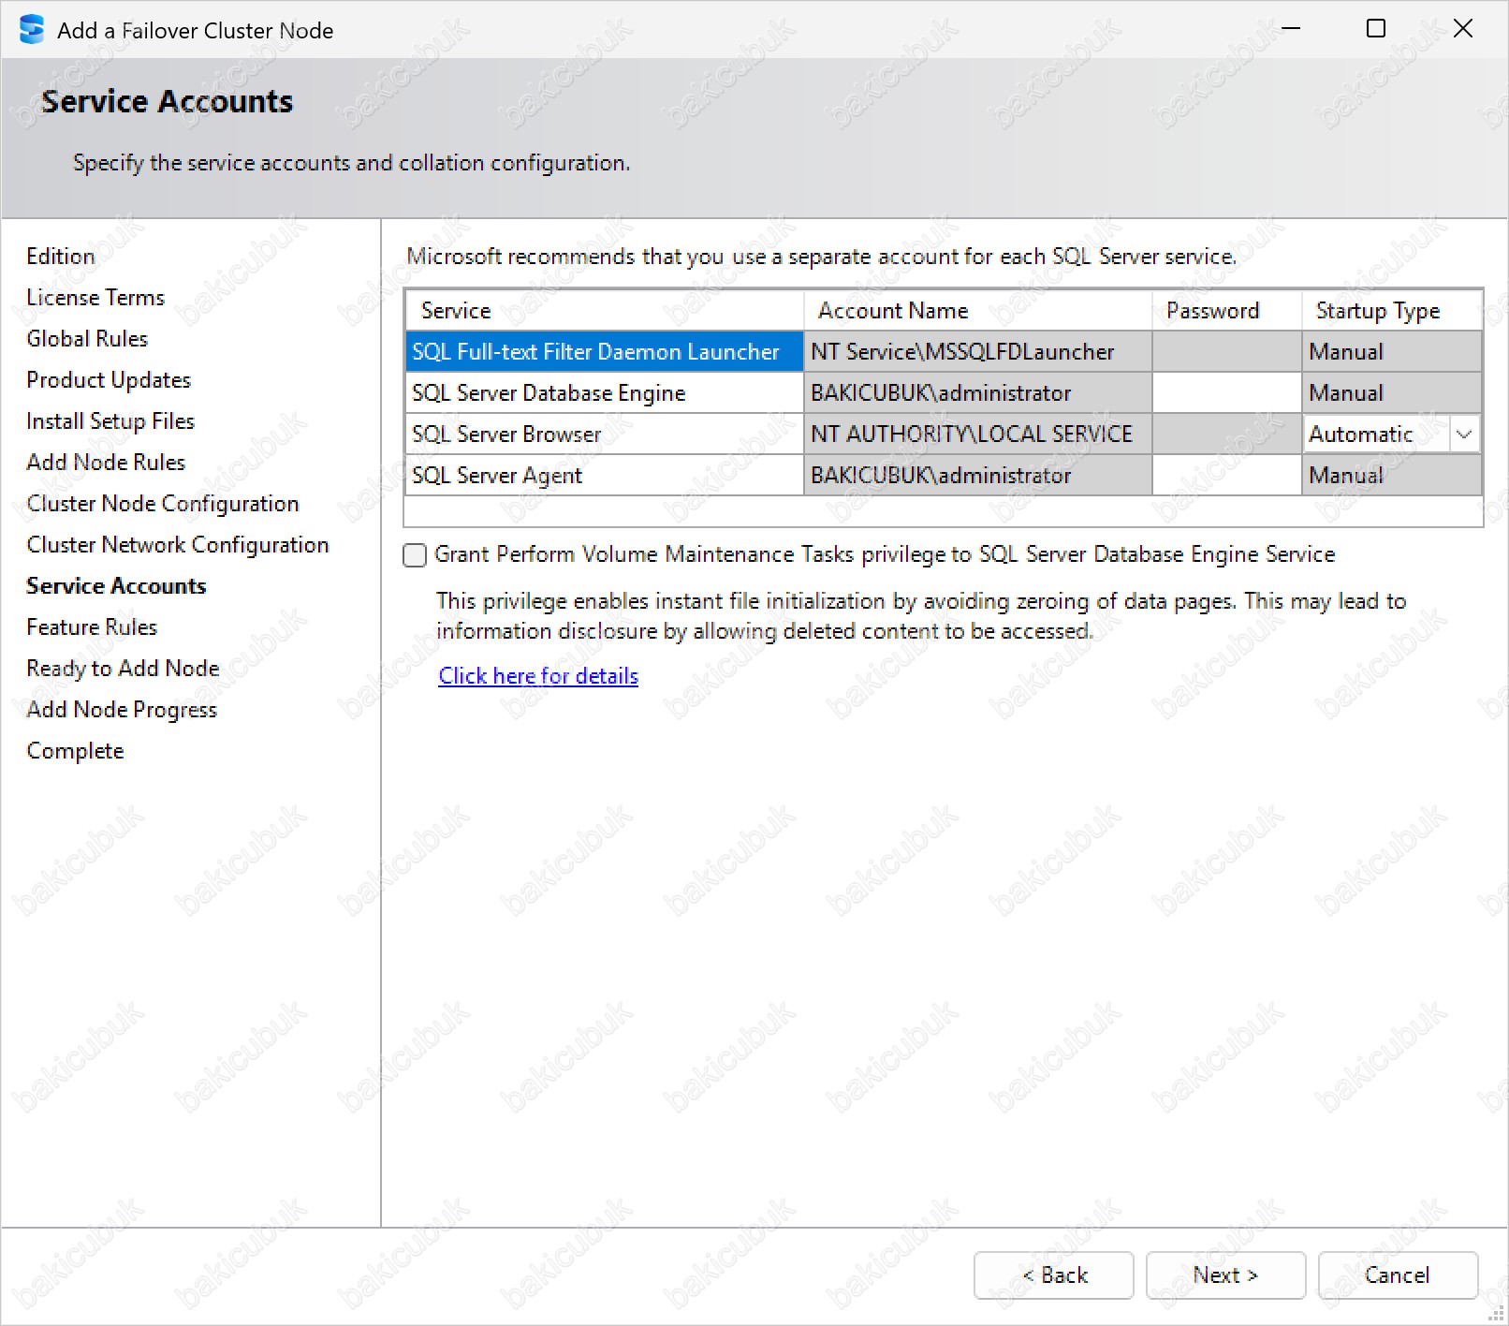Maximize the Add a Failover Cluster Node window
The image size is (1509, 1326).
point(1376,29)
